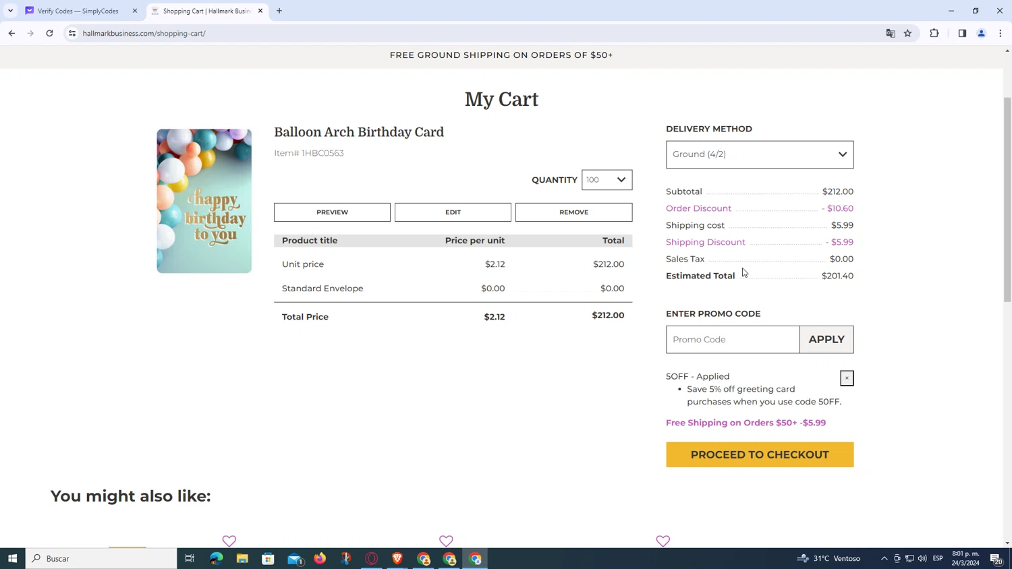Open Chrome's three-dot menu
The height and width of the screenshot is (569, 1012).
[x=1001, y=33]
